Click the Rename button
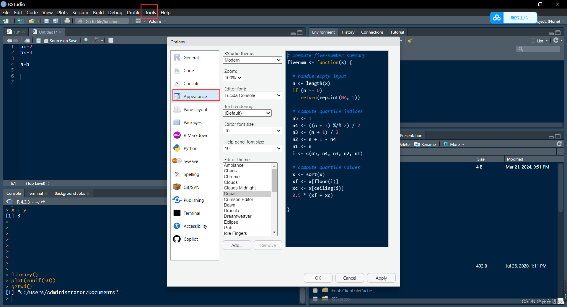This screenshot has height=307, width=567. click(x=425, y=144)
